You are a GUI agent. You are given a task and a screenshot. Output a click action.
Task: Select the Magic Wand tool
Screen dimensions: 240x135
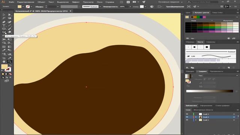pyautogui.click(x=4, y=18)
